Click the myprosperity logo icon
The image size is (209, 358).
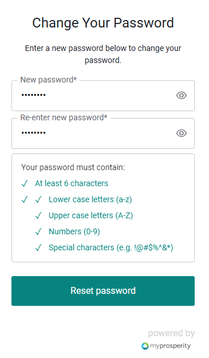click(145, 346)
